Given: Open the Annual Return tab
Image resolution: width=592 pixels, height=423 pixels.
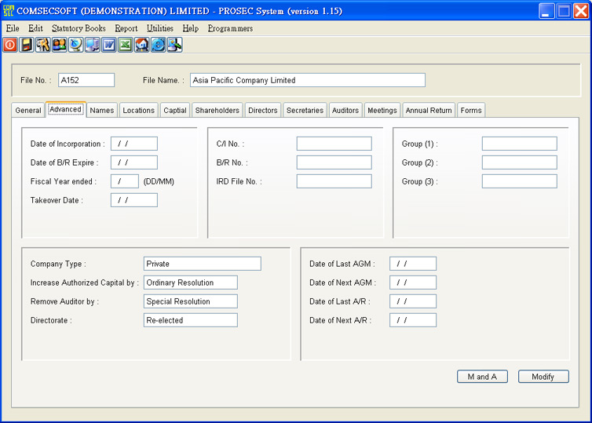Looking at the screenshot, I should (428, 111).
